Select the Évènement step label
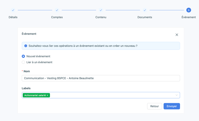 pos(189,17)
